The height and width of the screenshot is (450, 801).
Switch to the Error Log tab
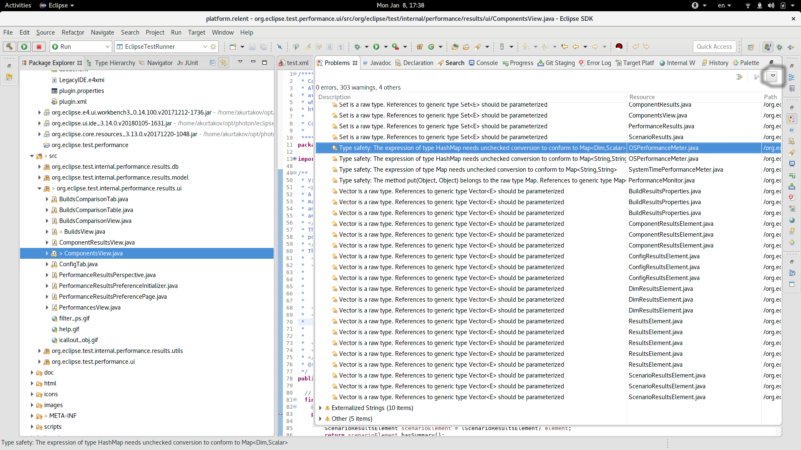(x=594, y=63)
